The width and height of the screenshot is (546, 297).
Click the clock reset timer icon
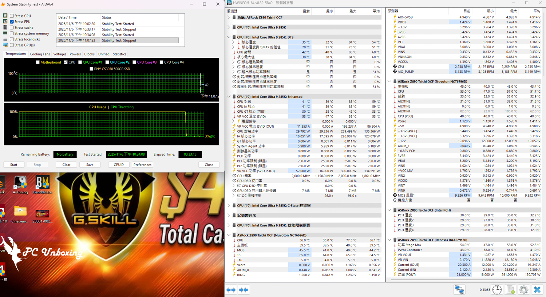[x=497, y=290]
